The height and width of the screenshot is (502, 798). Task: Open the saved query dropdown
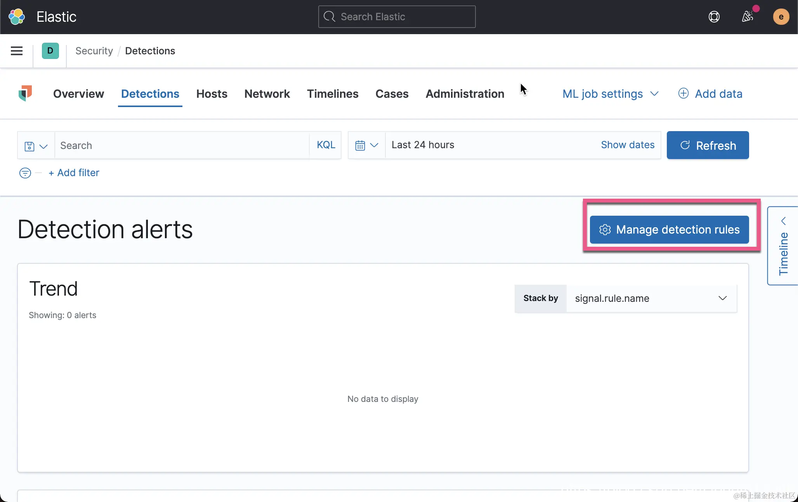coord(36,146)
